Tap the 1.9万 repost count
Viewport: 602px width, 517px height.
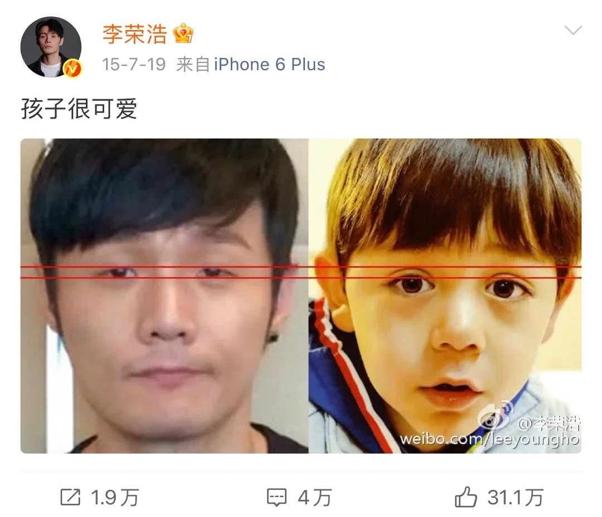click(115, 498)
